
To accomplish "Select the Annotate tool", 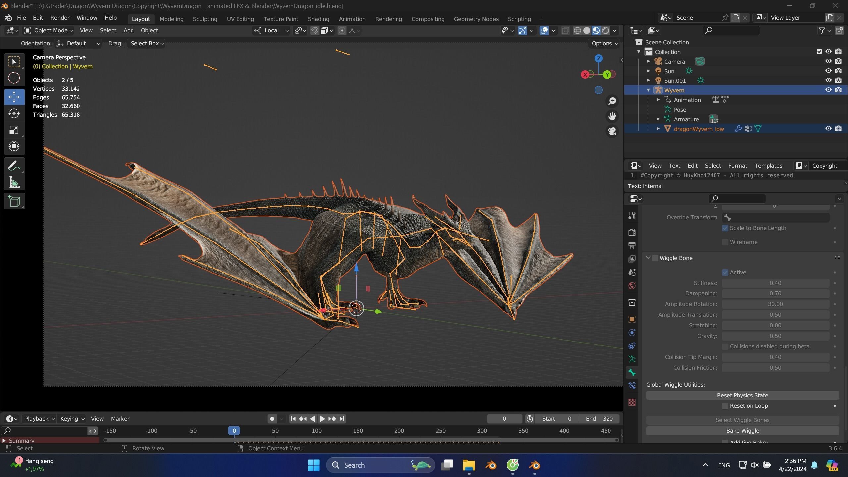I will click(14, 166).
